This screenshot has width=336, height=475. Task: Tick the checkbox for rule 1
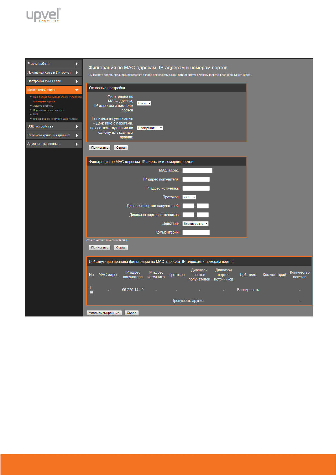click(x=91, y=292)
